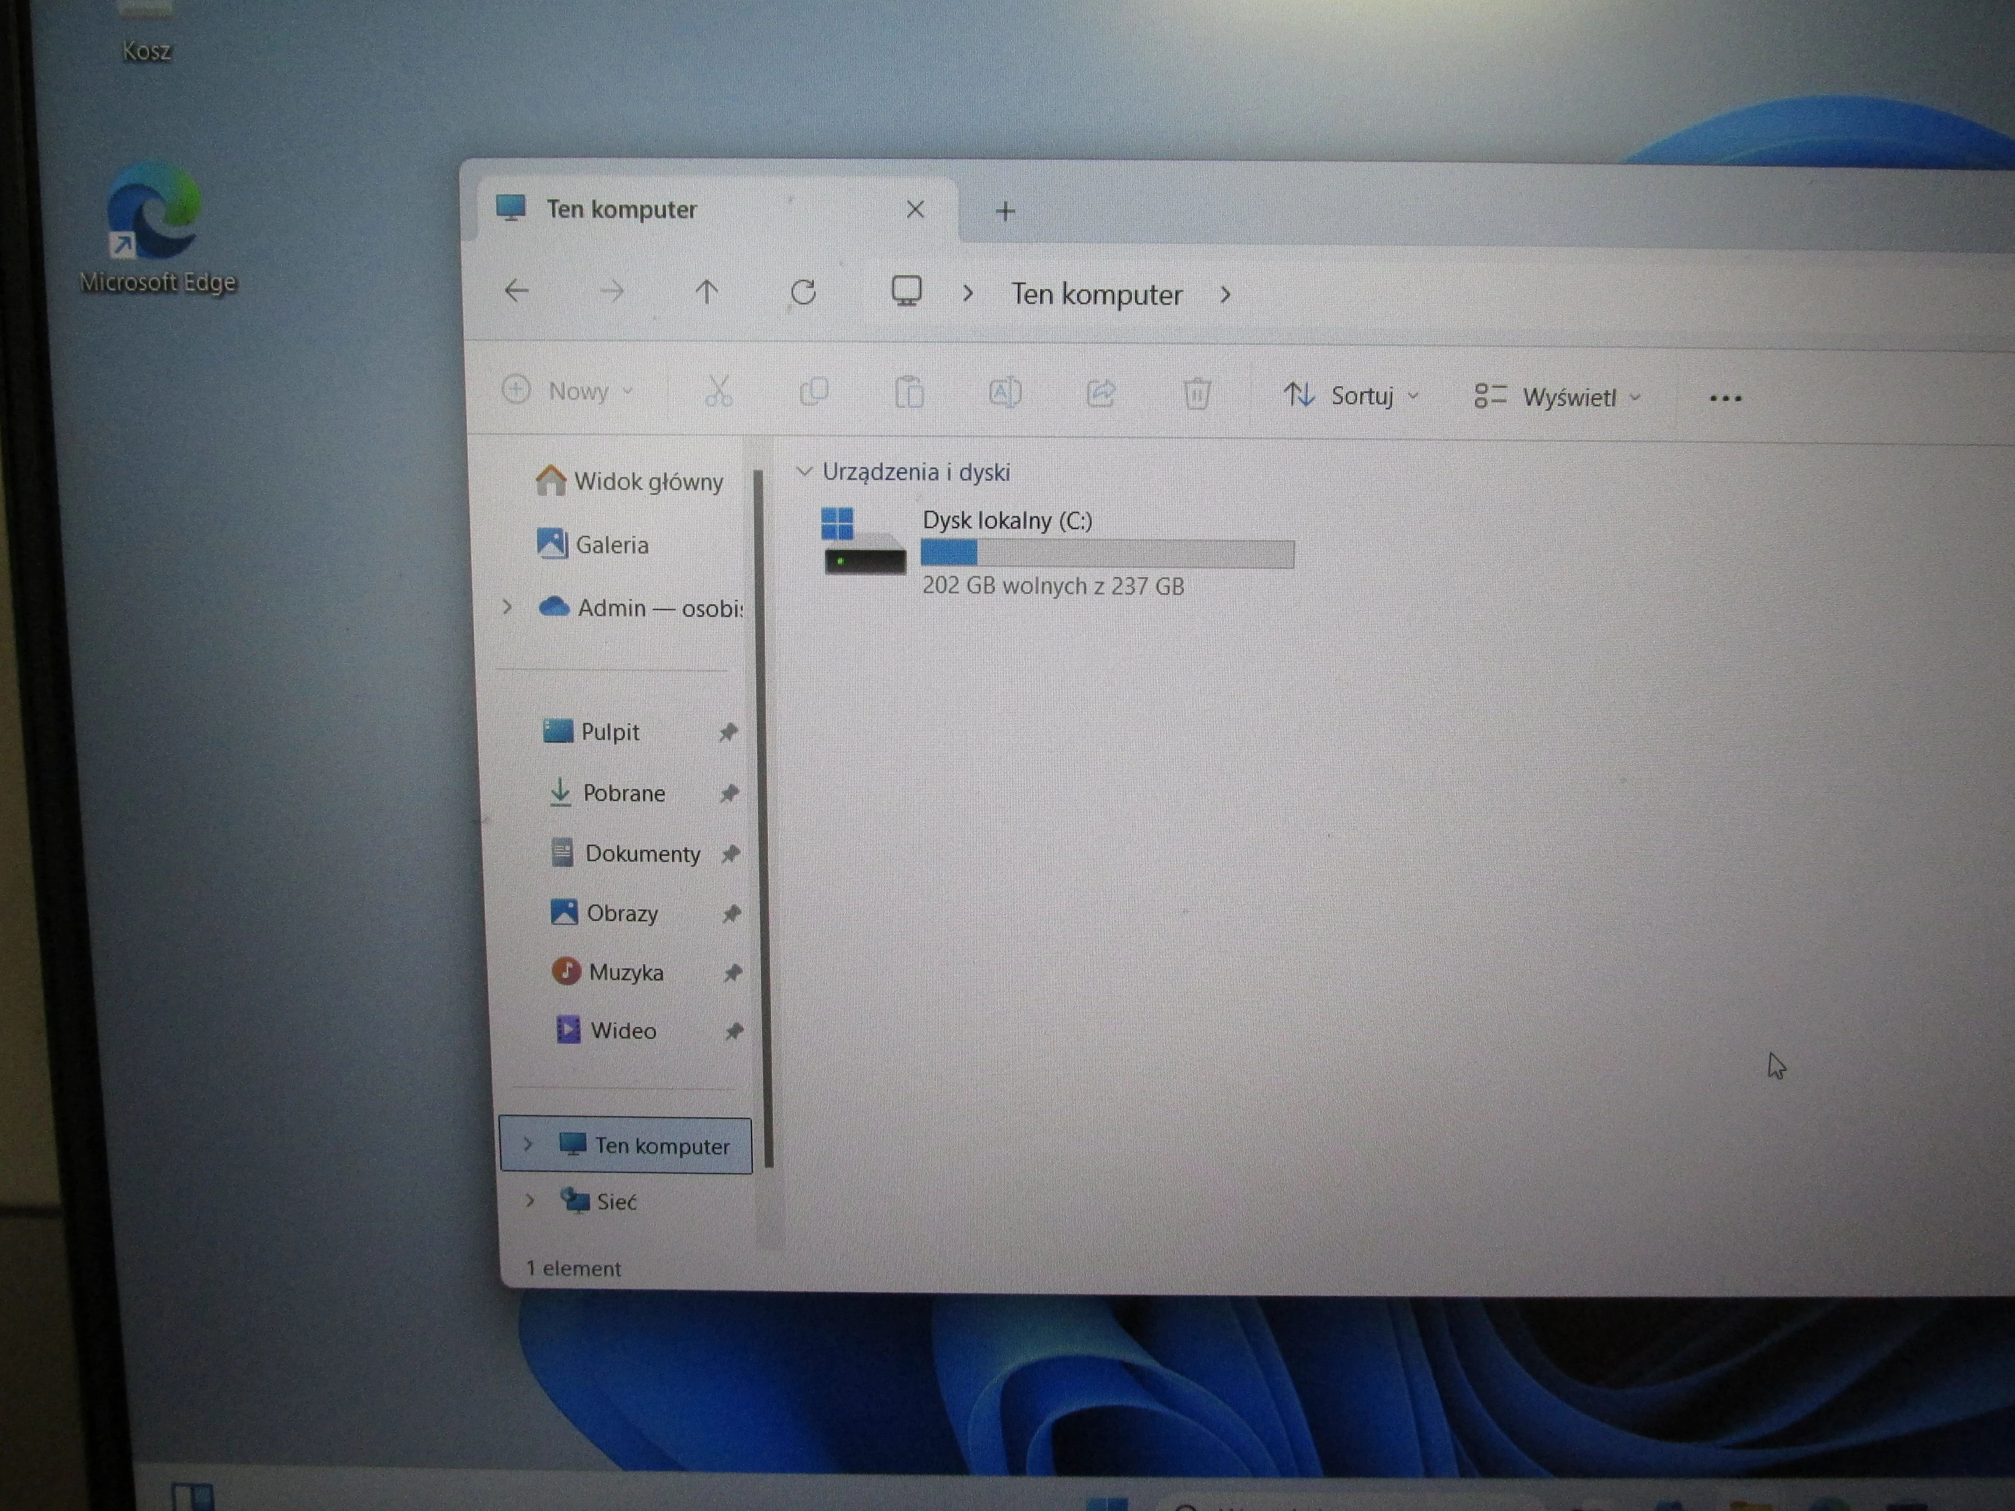Add a new tab with plus button

click(1005, 211)
